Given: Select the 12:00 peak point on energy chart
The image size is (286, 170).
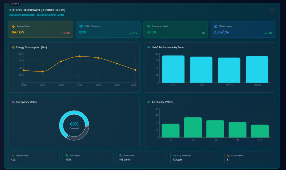Looking at the screenshot, I should [x=80, y=56].
